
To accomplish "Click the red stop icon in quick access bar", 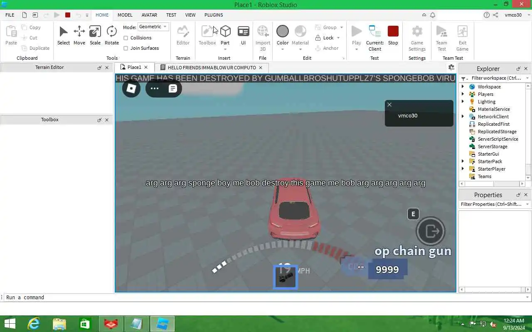I will [68, 15].
